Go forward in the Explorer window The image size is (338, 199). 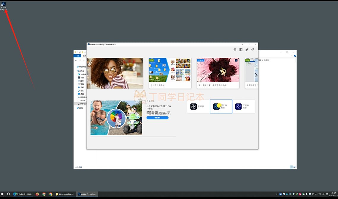click(x=80, y=60)
